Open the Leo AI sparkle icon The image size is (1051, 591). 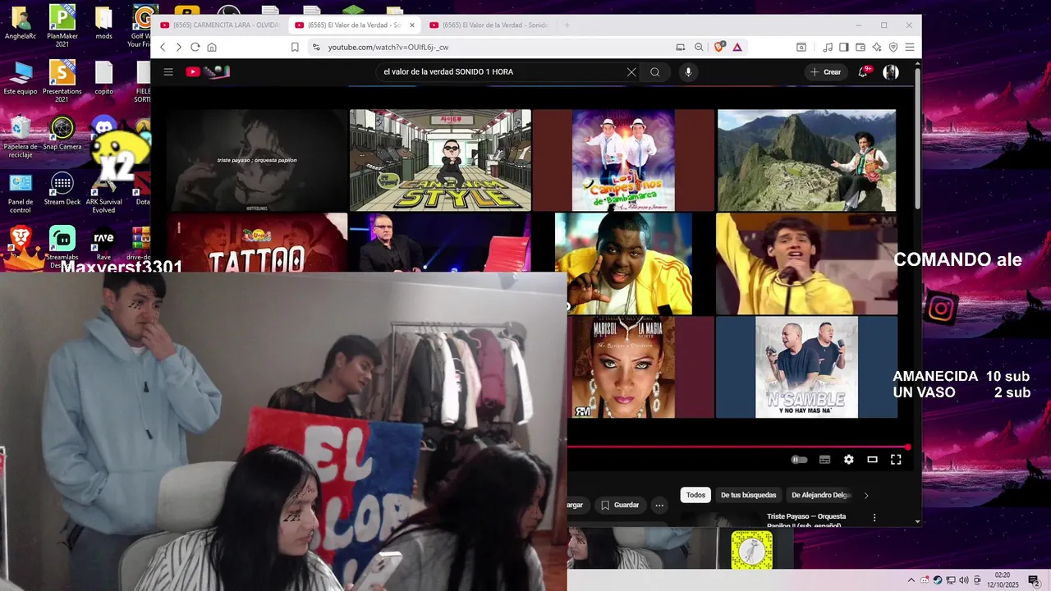[877, 48]
